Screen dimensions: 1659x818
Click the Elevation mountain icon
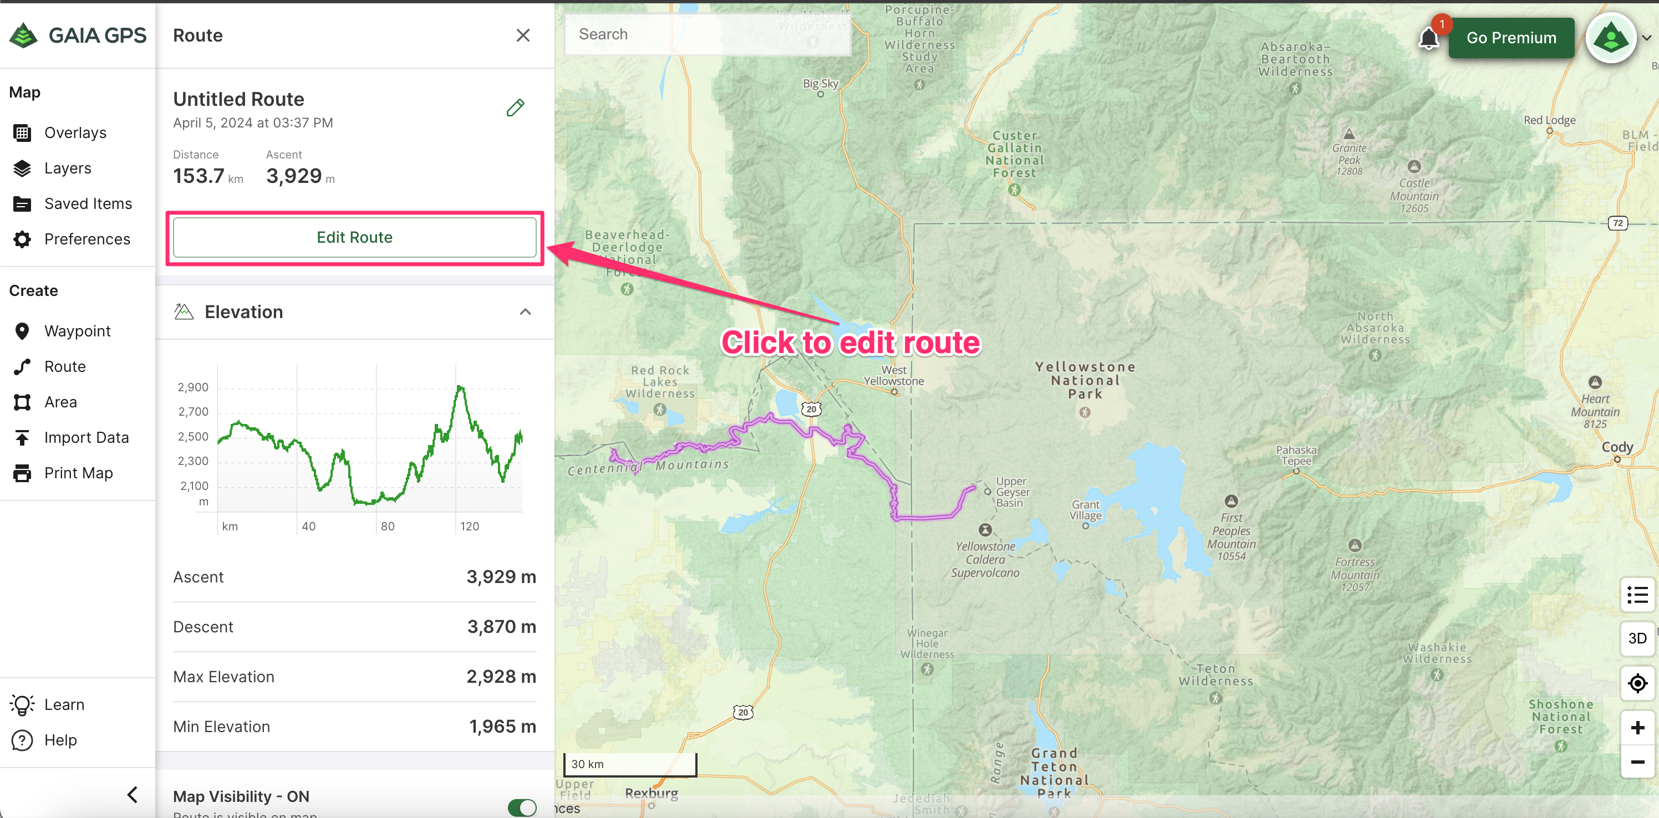point(184,312)
